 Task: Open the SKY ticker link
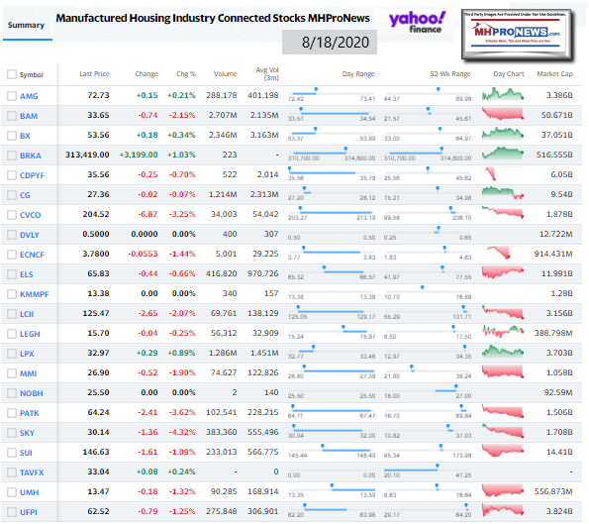click(27, 433)
